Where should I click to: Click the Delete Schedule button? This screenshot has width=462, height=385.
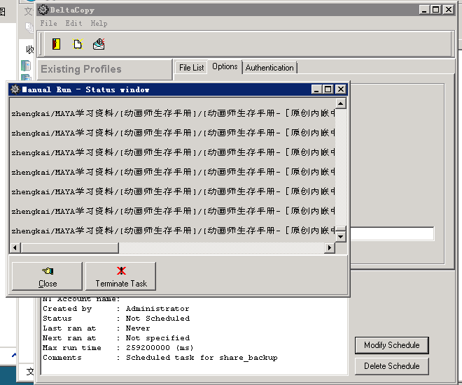391,366
